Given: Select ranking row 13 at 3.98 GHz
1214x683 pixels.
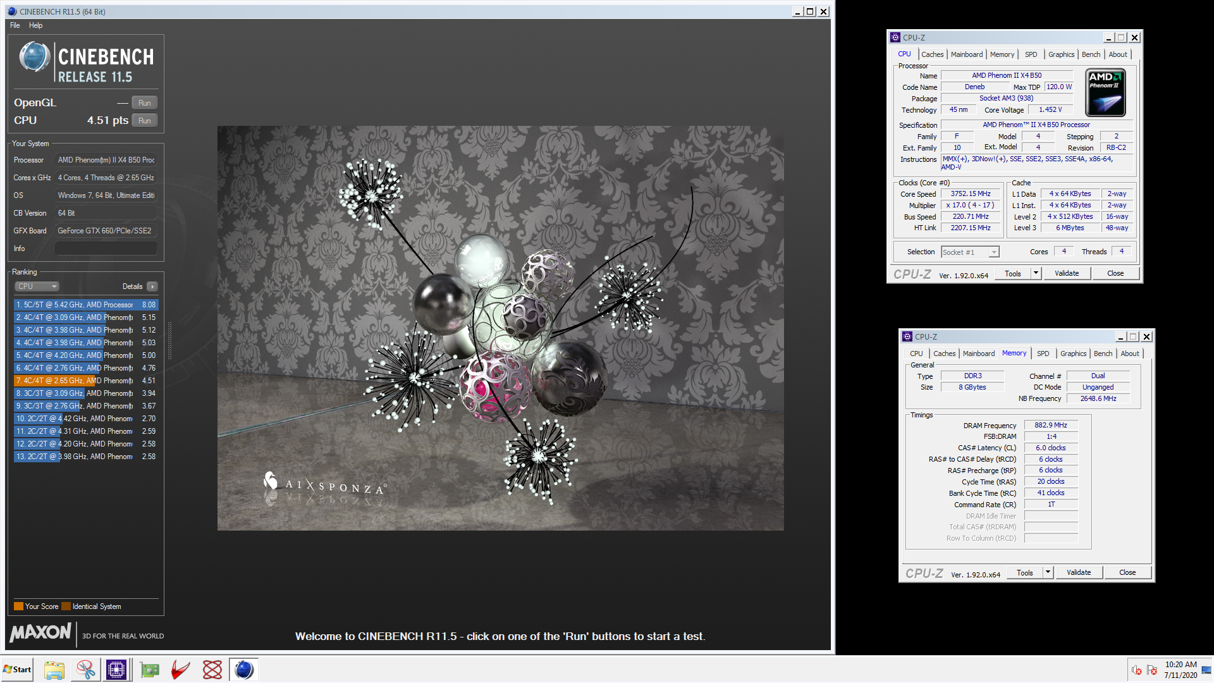Looking at the screenshot, I should (86, 457).
